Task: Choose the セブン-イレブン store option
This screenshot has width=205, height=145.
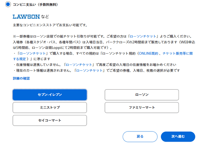Action: 50,95
